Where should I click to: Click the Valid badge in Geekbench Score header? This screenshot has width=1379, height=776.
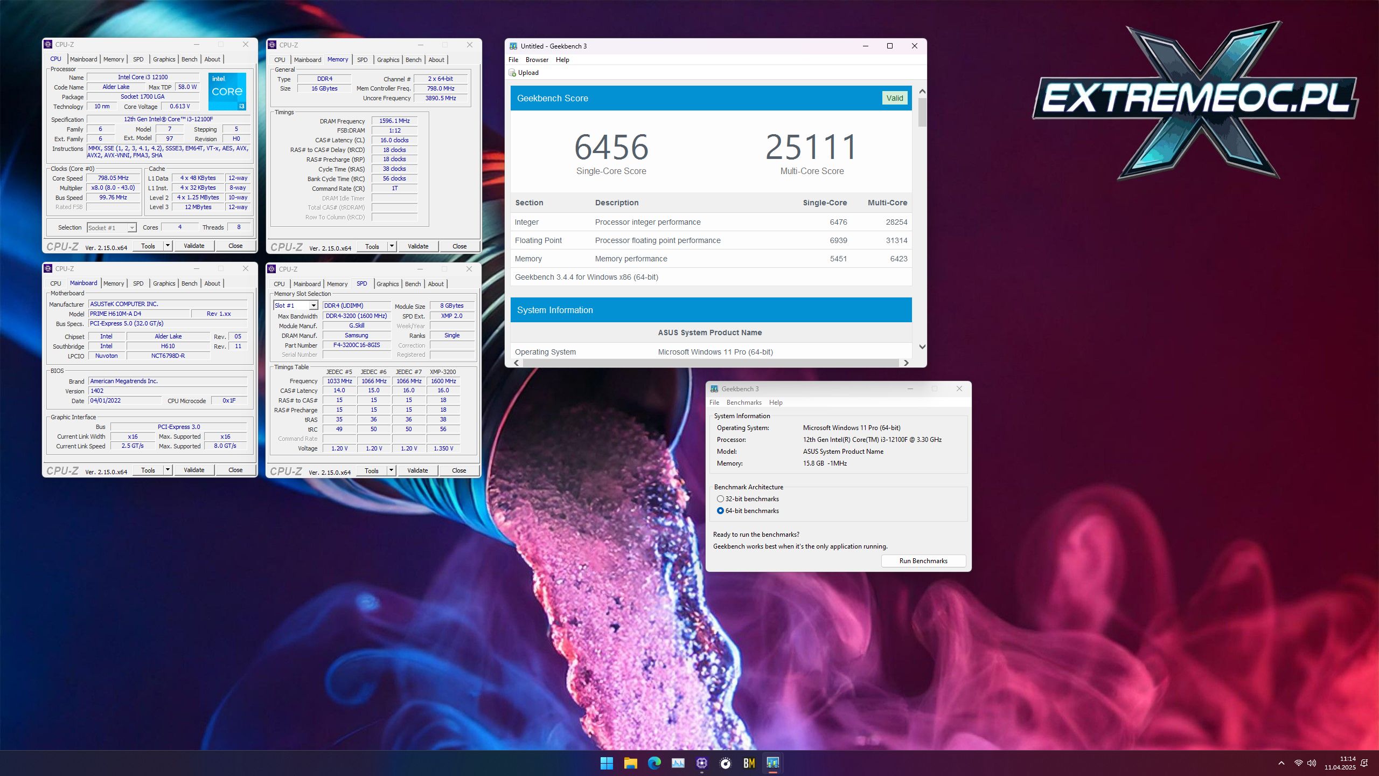coord(895,98)
